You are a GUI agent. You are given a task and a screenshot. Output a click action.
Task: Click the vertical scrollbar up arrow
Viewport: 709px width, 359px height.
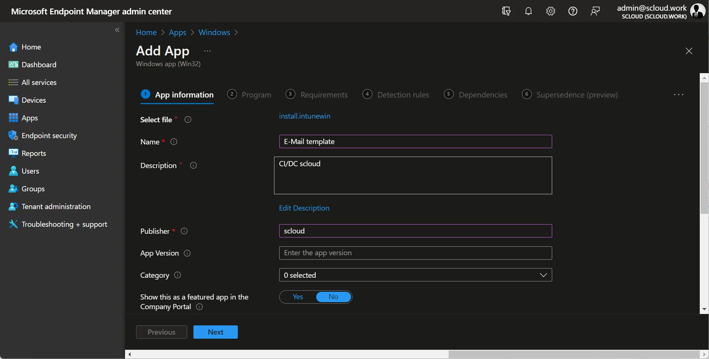tap(704, 78)
